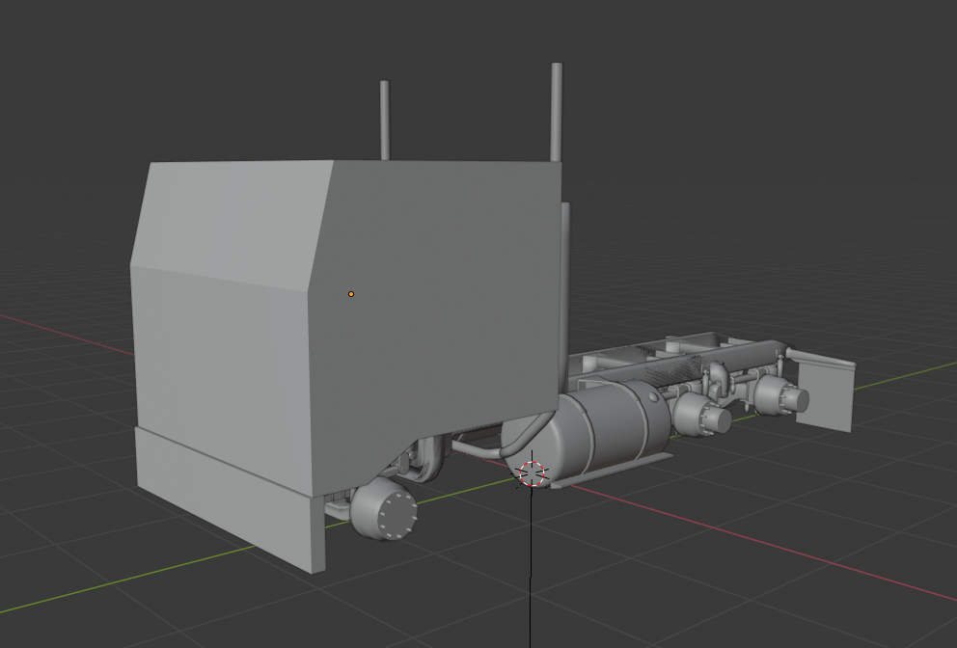The height and width of the screenshot is (648, 957).
Task: Select the rearmost axle hub
Action: point(783,394)
